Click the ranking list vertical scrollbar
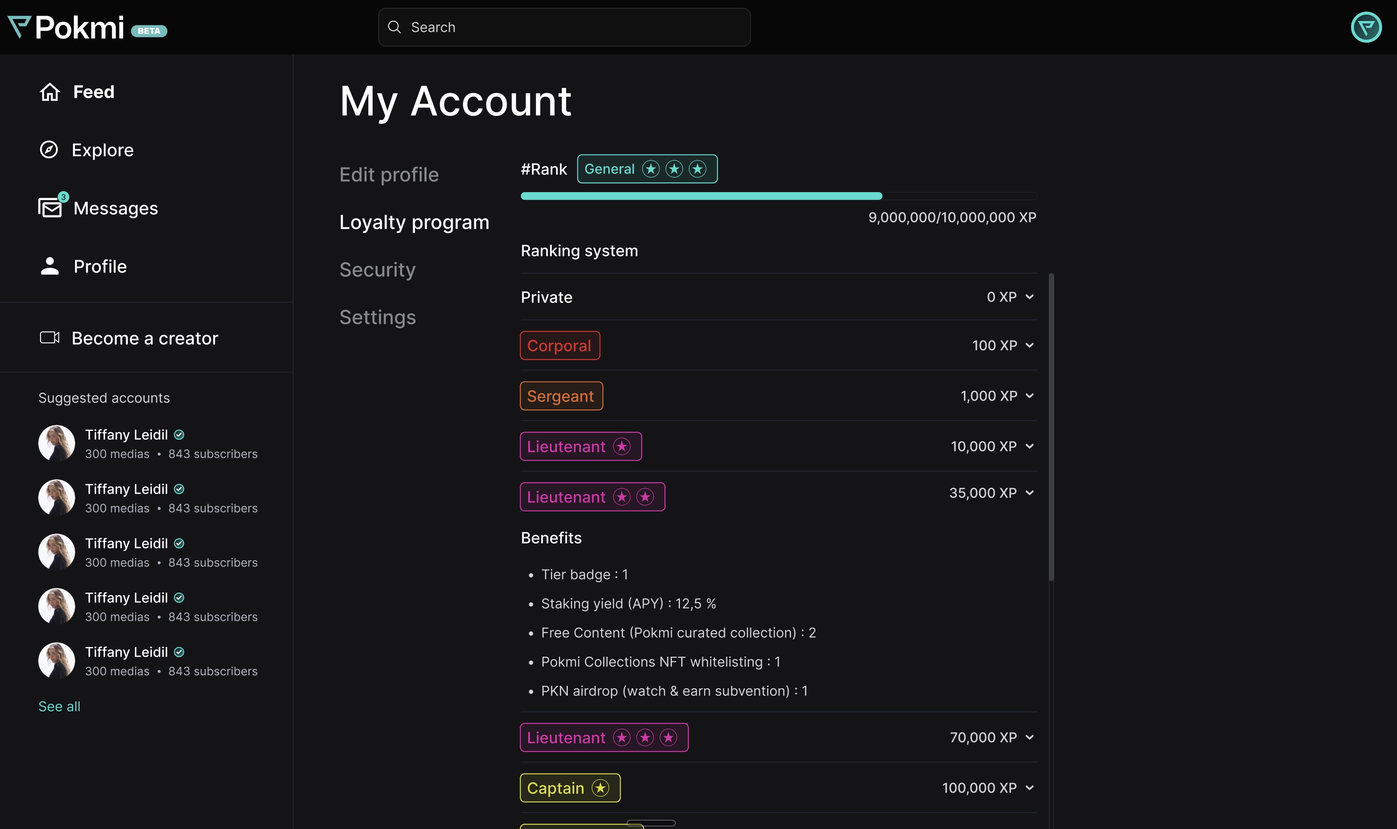Screen dimensions: 1397x829 1051,428
